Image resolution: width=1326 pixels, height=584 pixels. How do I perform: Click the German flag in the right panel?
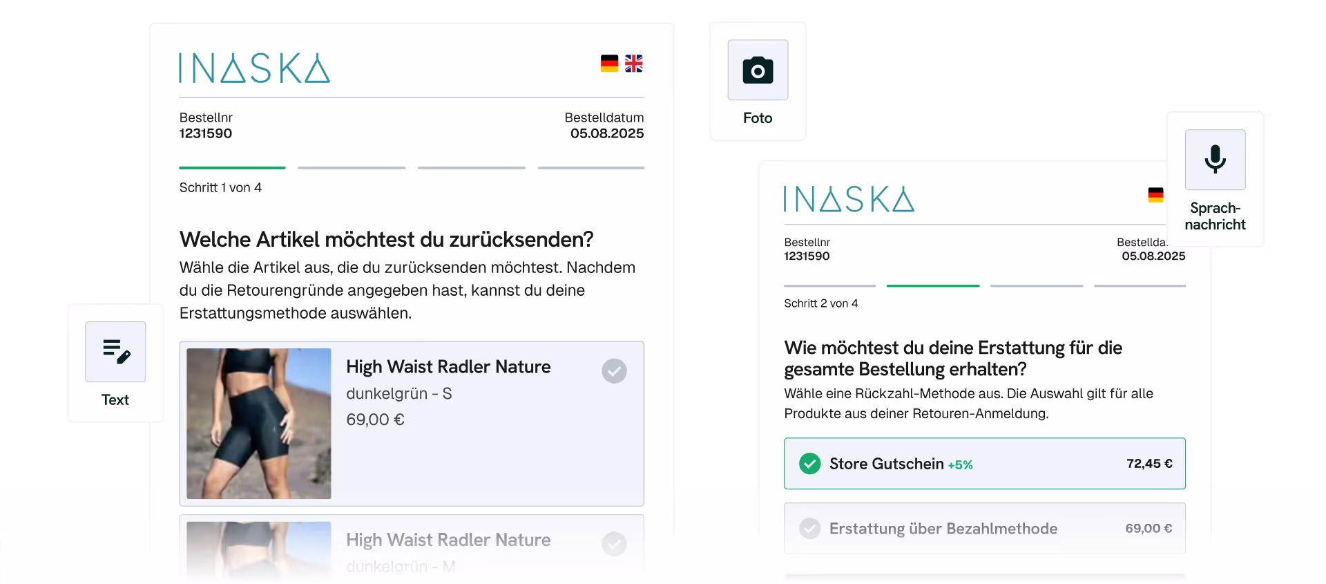tap(1155, 195)
